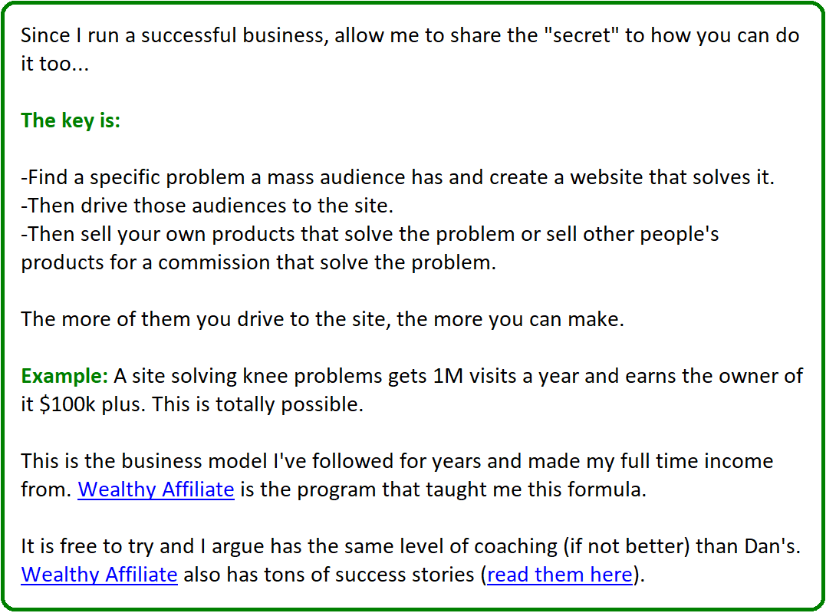
Task: Click the "success stories" text
Action: pos(405,575)
